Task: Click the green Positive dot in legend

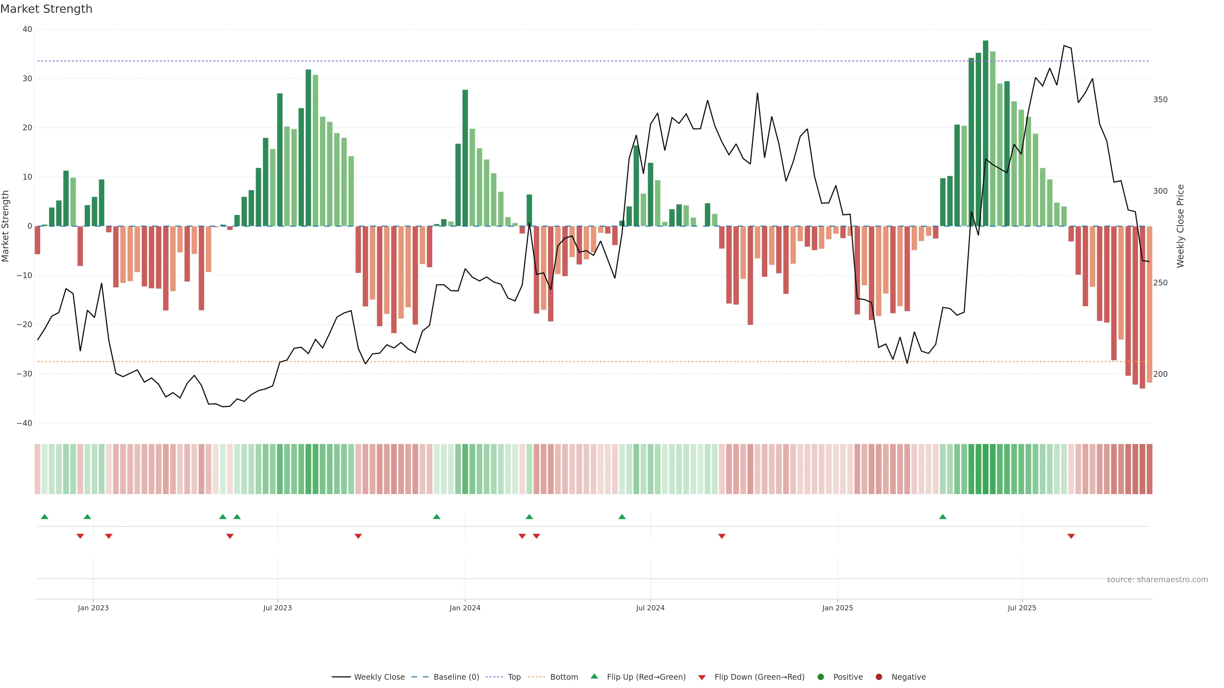Action: tap(820, 677)
